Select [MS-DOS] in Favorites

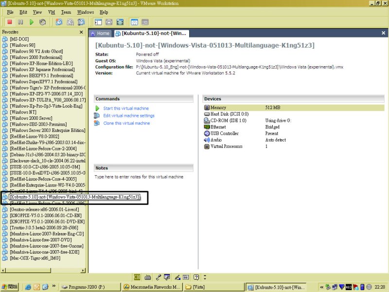pos(19,39)
